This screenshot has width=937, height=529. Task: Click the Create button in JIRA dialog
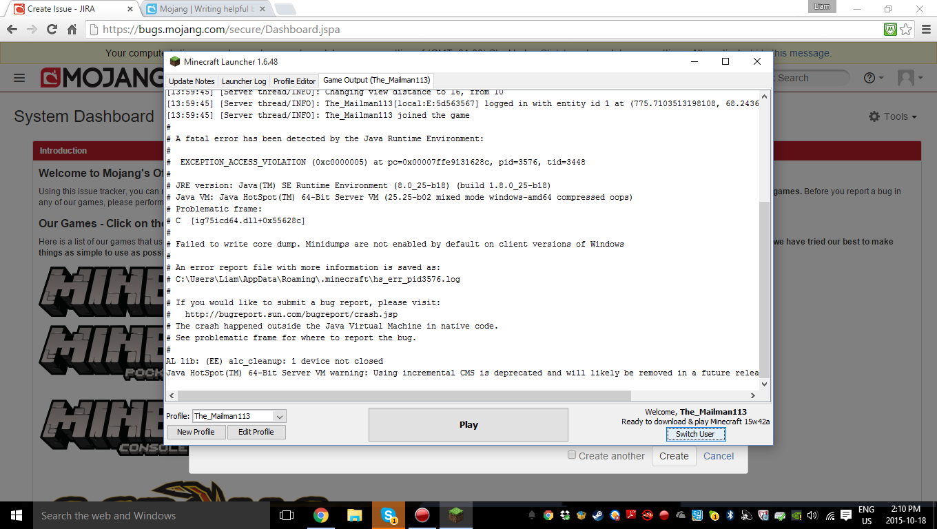pos(674,456)
